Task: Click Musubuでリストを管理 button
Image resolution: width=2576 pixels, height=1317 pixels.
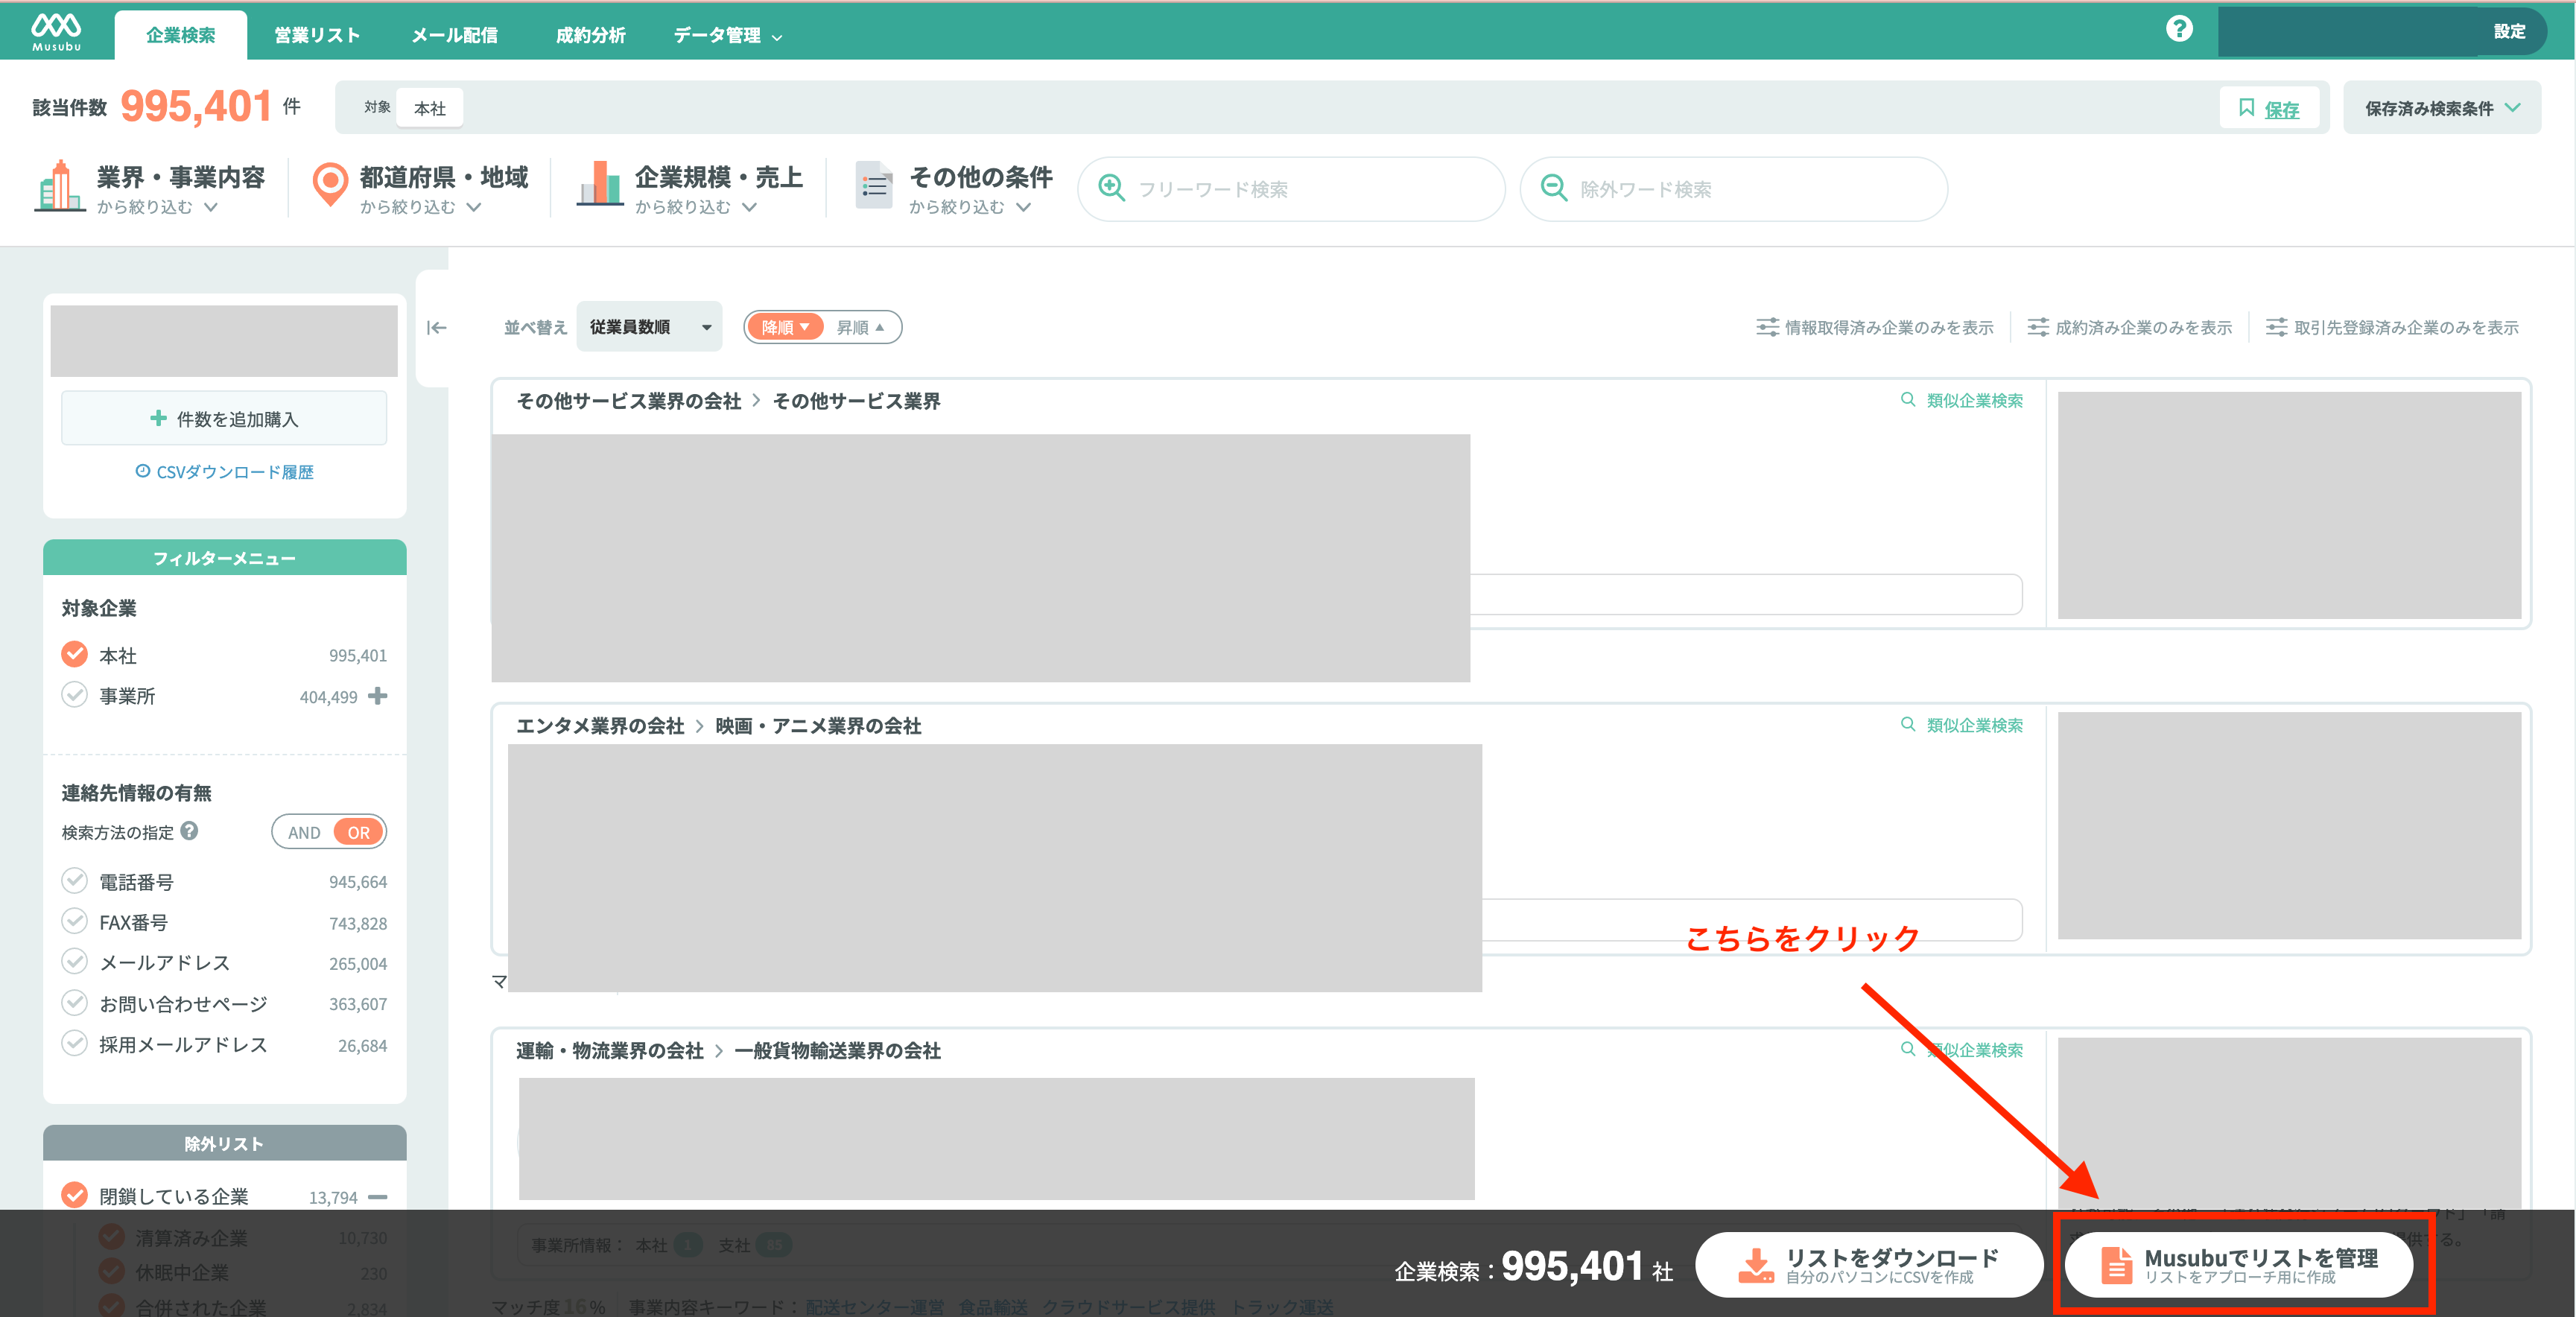Action: 2240,1265
